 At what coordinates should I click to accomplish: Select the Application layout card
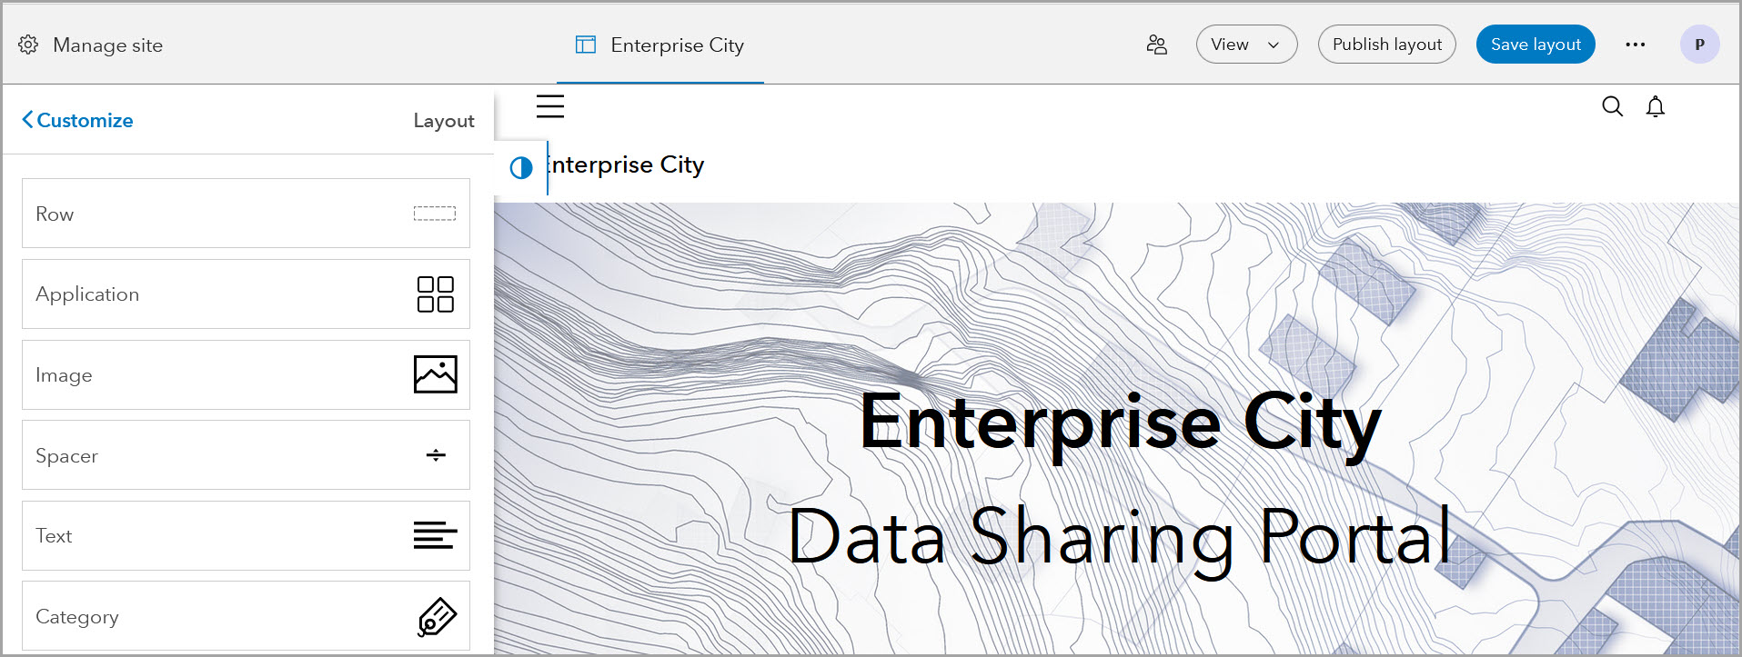[246, 294]
